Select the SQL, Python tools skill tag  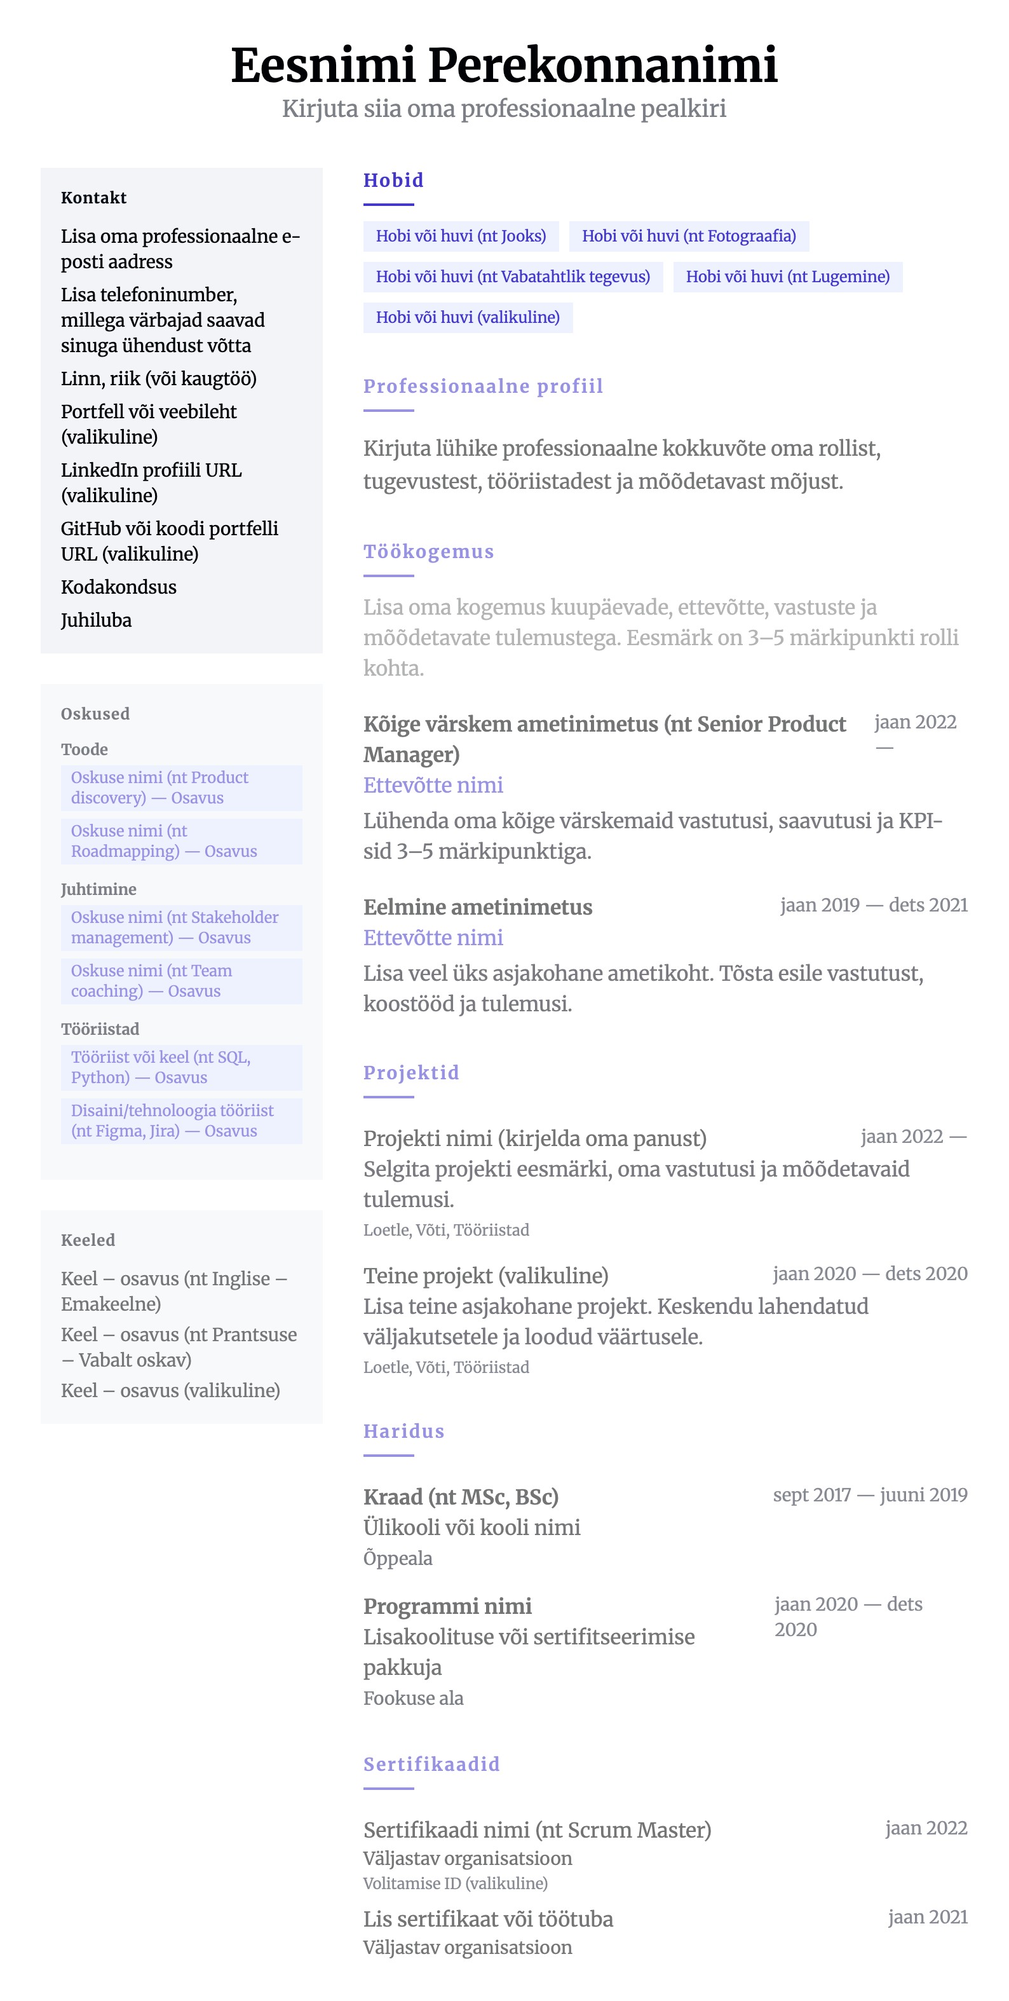pos(181,1067)
